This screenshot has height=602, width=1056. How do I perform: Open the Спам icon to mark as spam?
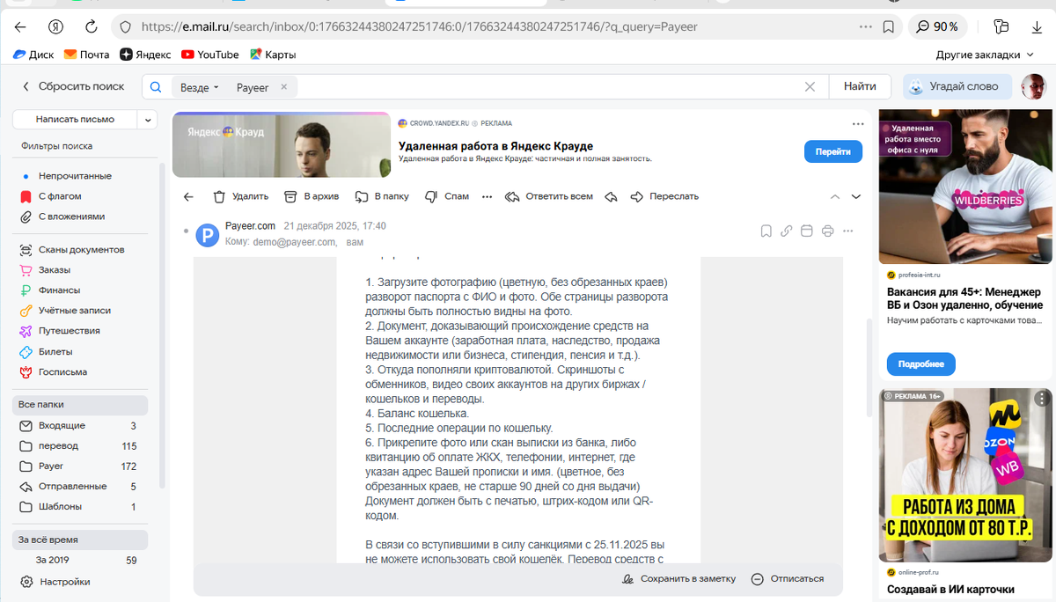point(431,196)
